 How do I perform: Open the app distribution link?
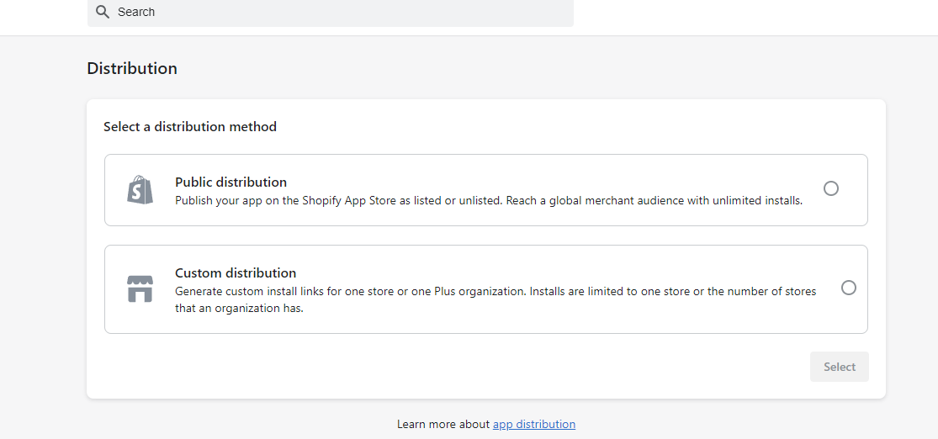click(x=534, y=424)
